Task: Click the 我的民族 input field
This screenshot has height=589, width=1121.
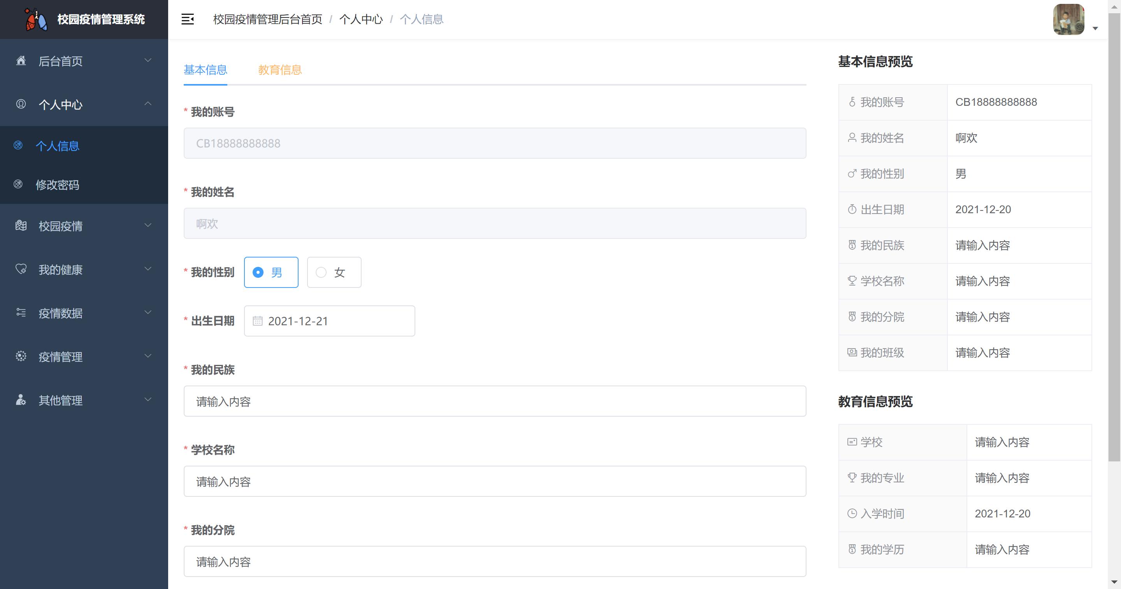Action: [x=495, y=401]
